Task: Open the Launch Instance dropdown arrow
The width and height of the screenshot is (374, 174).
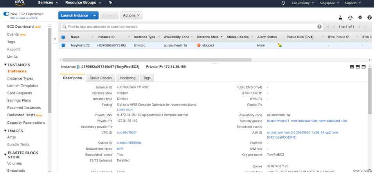Action: 95,16
